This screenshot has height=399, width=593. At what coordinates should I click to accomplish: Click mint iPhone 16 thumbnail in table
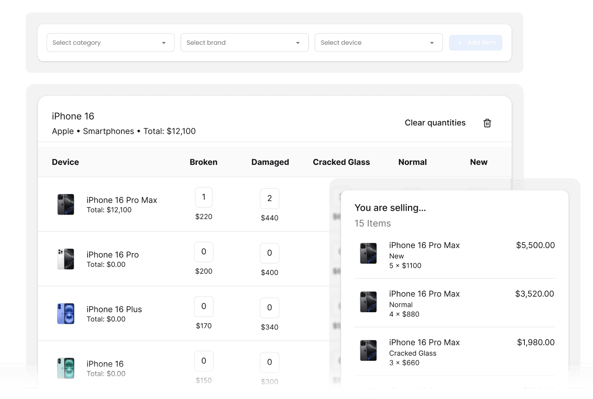click(x=66, y=368)
